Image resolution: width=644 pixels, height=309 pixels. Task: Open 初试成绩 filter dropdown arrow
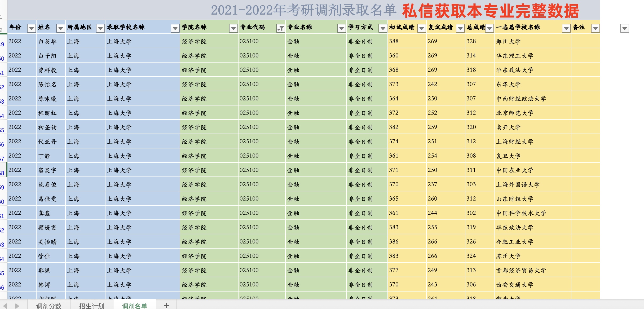[x=421, y=28]
